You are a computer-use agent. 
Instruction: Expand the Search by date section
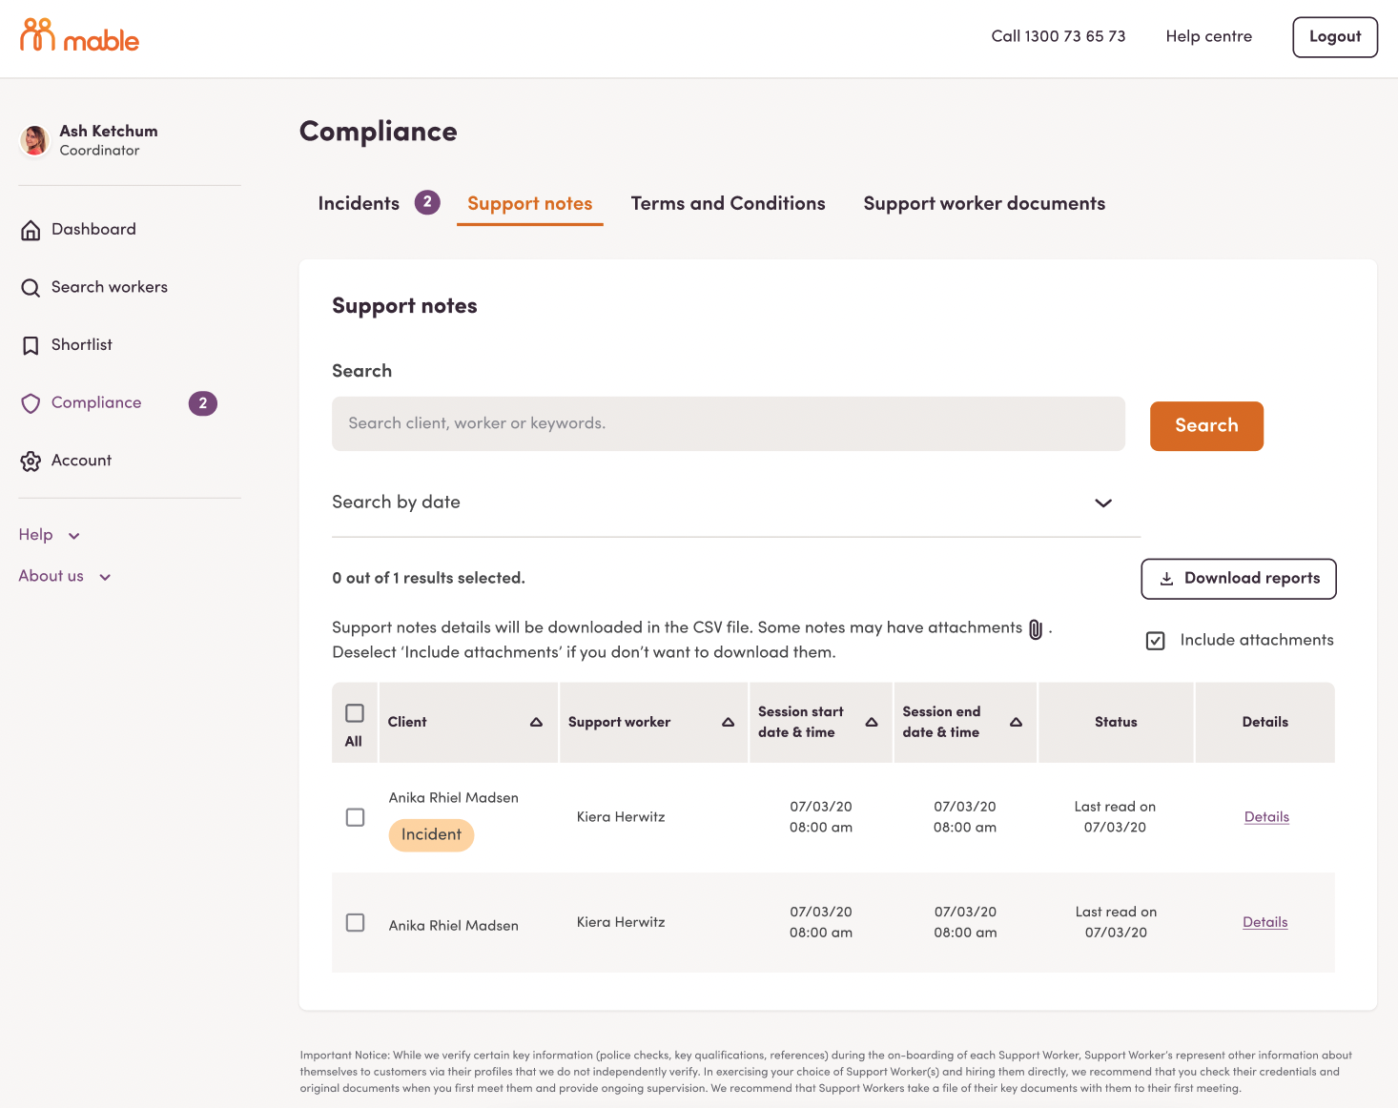[1103, 503]
